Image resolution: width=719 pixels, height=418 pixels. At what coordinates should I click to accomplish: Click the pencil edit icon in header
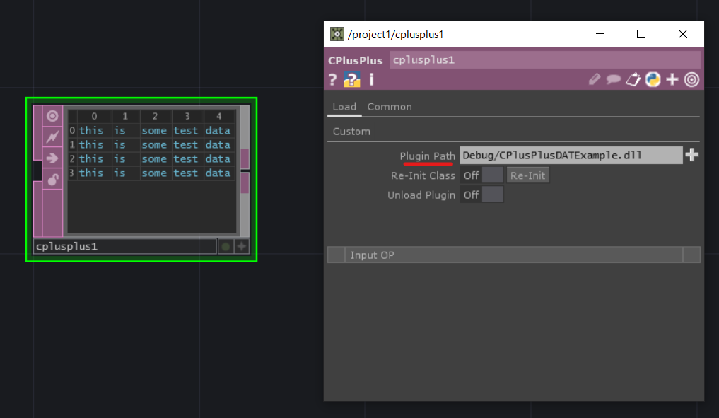coord(595,79)
